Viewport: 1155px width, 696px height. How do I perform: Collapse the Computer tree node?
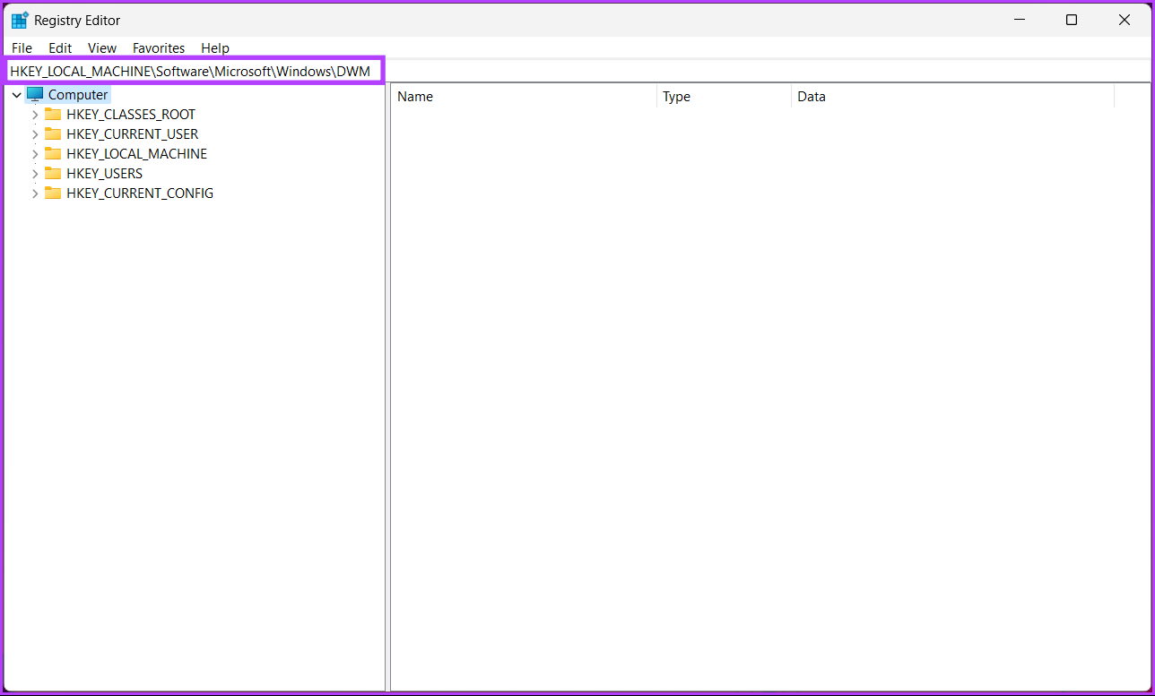pos(16,95)
